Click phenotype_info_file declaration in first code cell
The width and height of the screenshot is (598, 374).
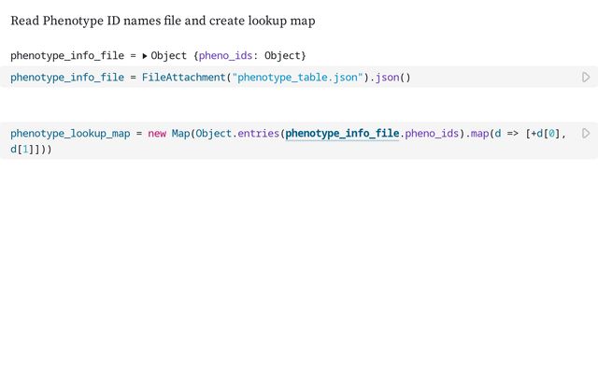click(x=66, y=78)
